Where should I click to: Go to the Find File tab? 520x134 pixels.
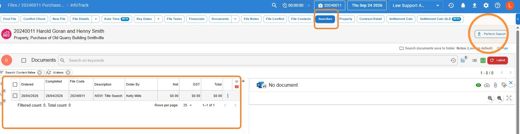(x=10, y=19)
